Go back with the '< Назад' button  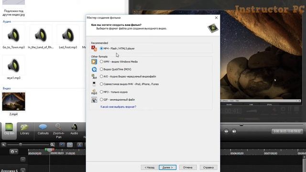coord(150,167)
